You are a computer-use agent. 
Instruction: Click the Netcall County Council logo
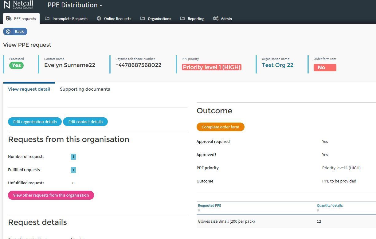(x=18, y=5)
